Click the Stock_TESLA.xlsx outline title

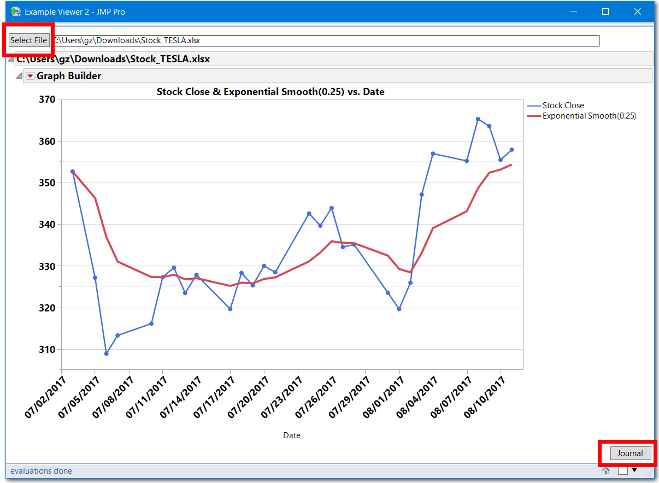coord(113,59)
